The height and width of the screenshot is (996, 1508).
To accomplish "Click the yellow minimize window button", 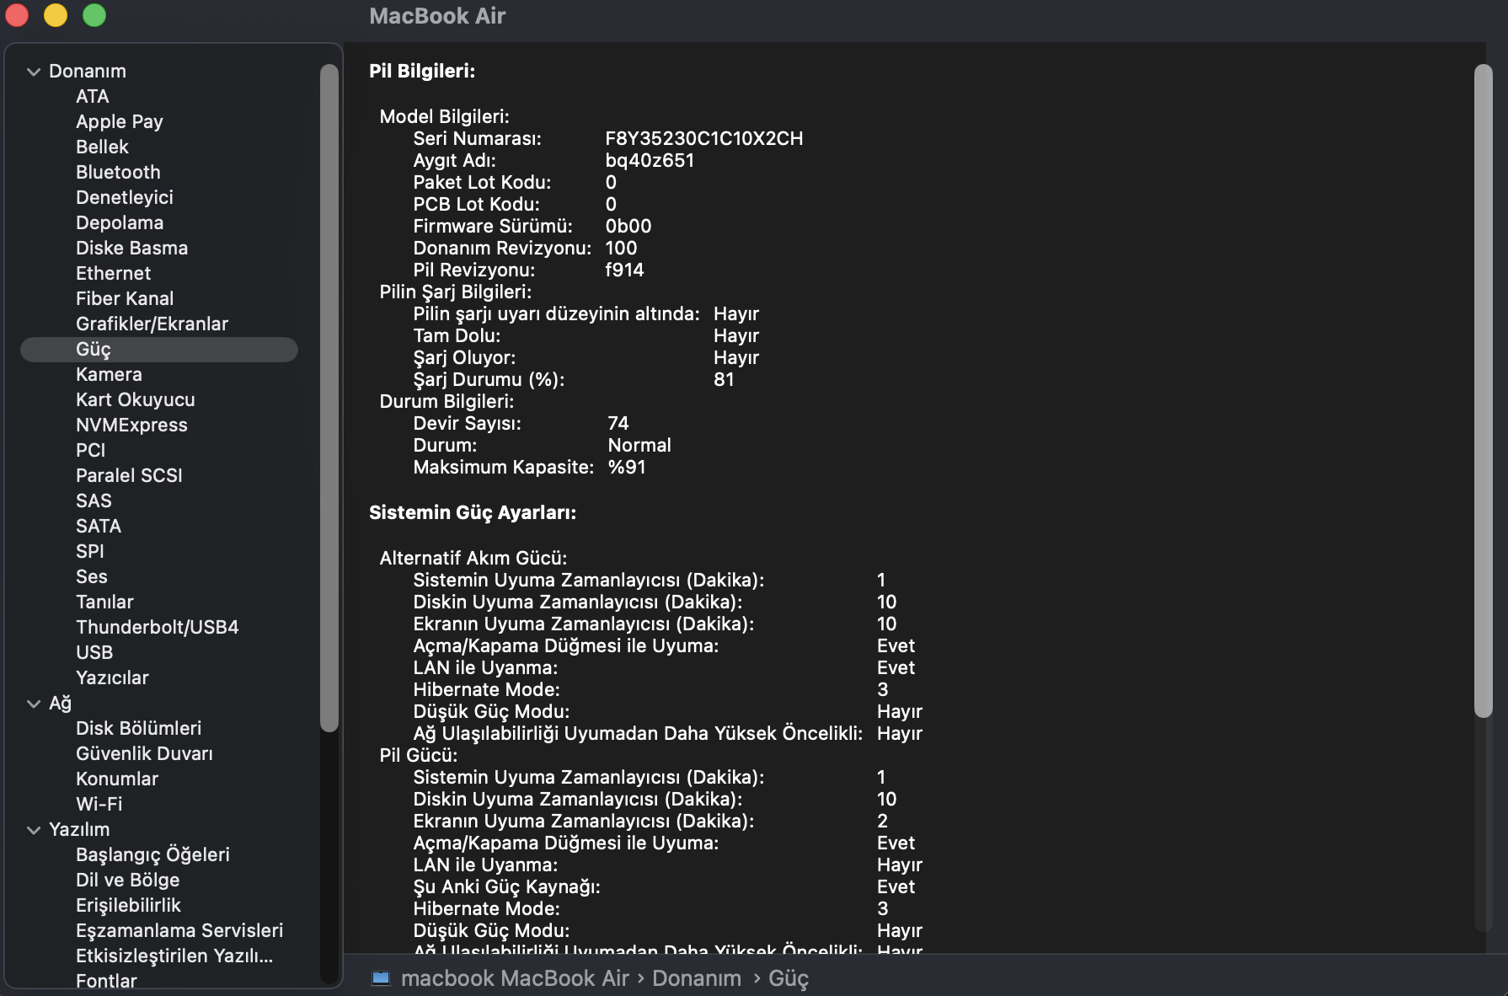I will pos(56,15).
